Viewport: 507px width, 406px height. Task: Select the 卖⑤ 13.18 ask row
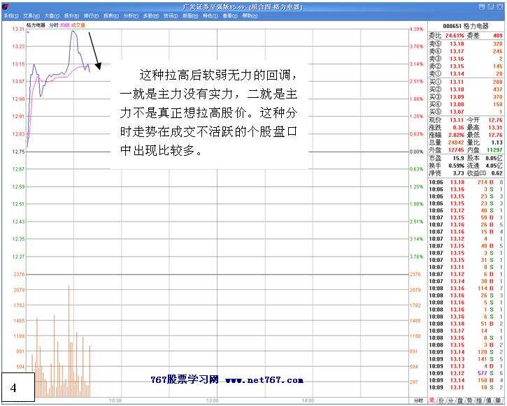point(466,44)
